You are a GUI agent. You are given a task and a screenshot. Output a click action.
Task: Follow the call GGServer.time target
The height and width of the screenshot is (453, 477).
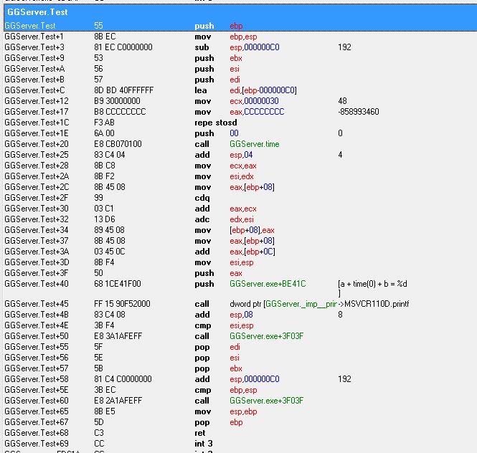pos(255,144)
